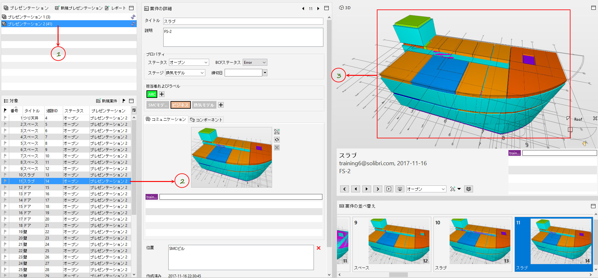Click the 締切日 date field
This screenshot has width=598, height=278.
[243, 73]
